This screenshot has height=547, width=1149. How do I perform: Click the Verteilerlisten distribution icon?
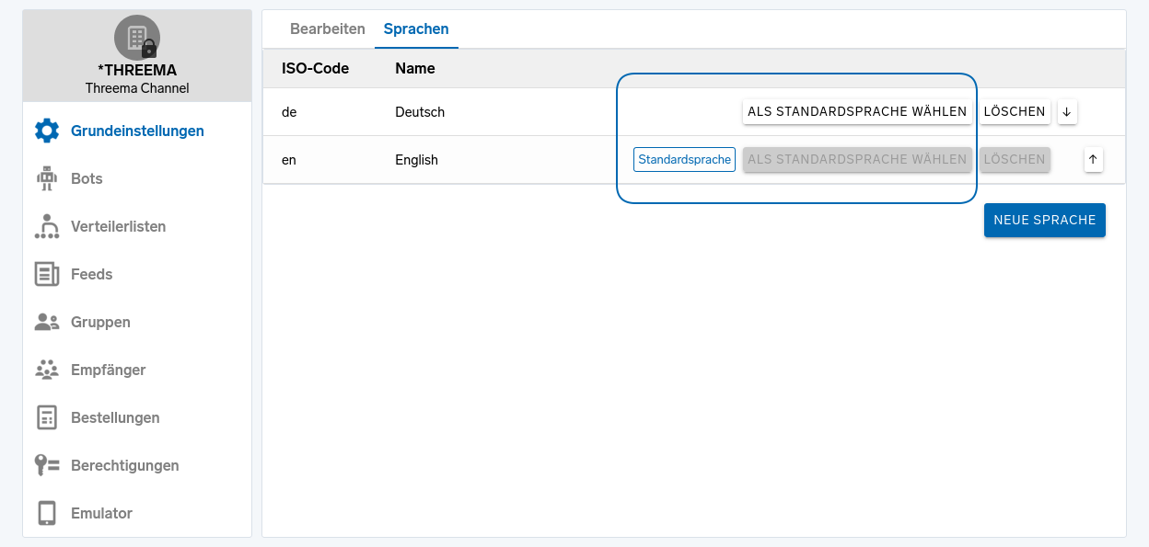click(x=47, y=226)
